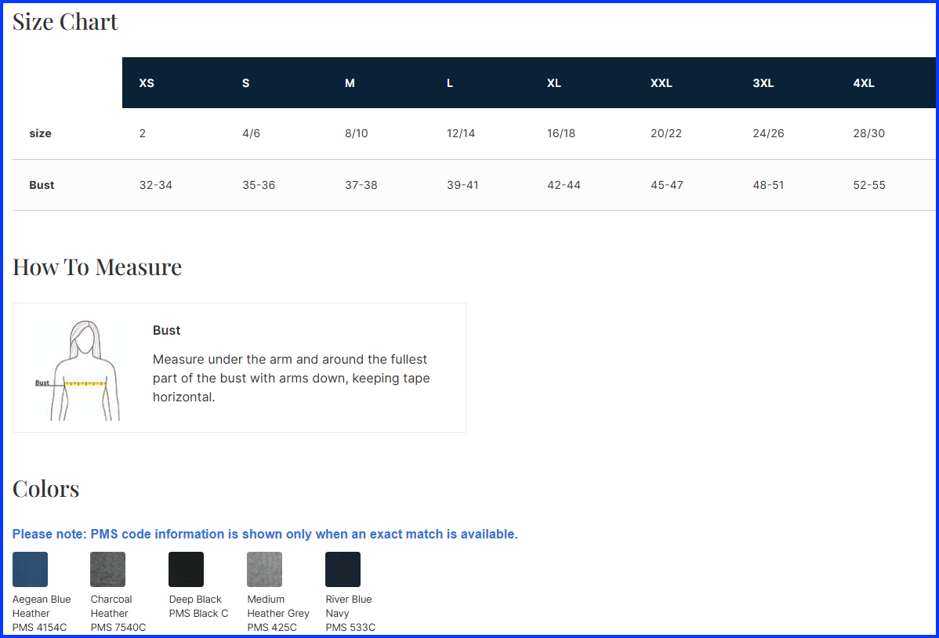Click the How To Measure heading
This screenshot has height=638, width=939.
[x=97, y=267]
